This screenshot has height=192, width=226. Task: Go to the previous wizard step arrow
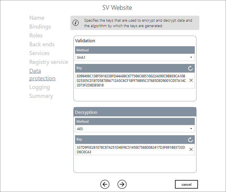(105, 184)
